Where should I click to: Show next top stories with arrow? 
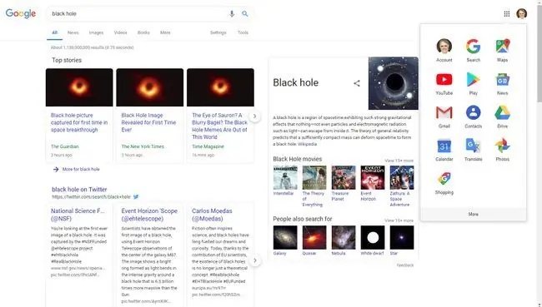pos(255,116)
